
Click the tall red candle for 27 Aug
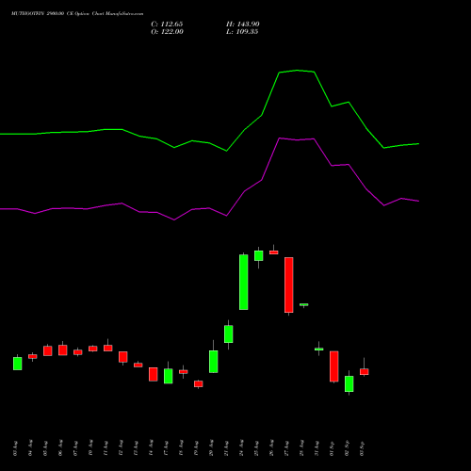point(289,284)
